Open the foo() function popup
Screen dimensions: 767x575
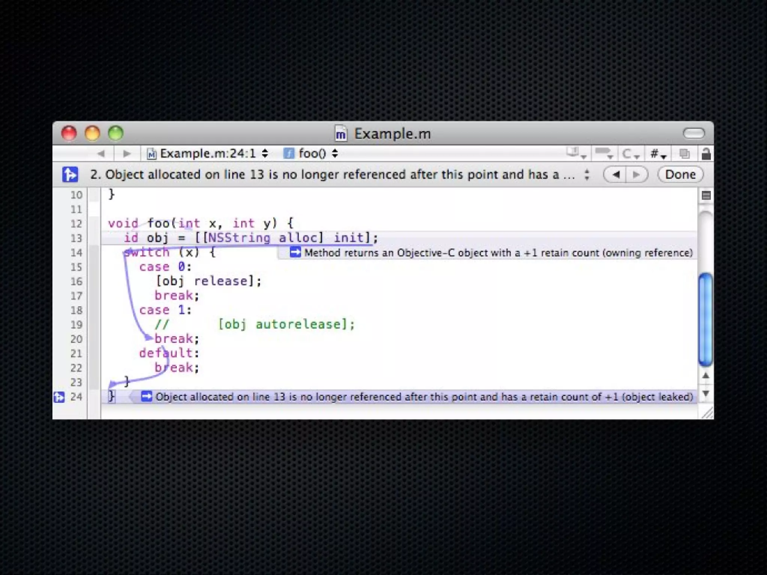pos(311,153)
